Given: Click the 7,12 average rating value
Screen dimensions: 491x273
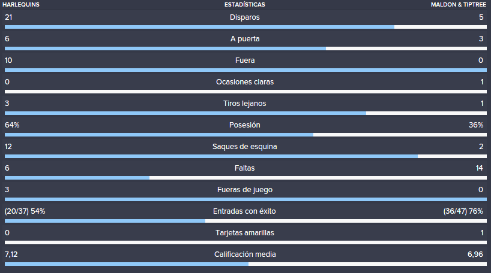Looking at the screenshot, I should pyautogui.click(x=11, y=254).
